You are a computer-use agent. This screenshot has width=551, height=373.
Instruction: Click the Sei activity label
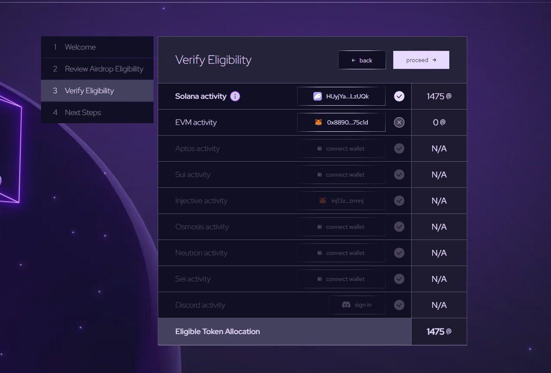click(193, 279)
